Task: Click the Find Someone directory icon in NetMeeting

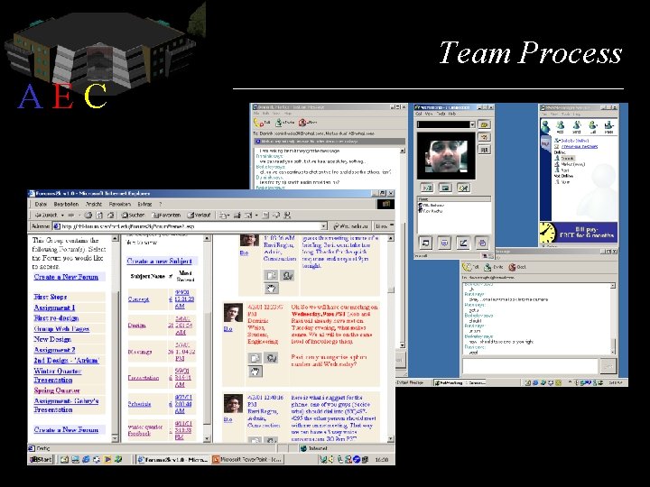Action: (x=484, y=150)
